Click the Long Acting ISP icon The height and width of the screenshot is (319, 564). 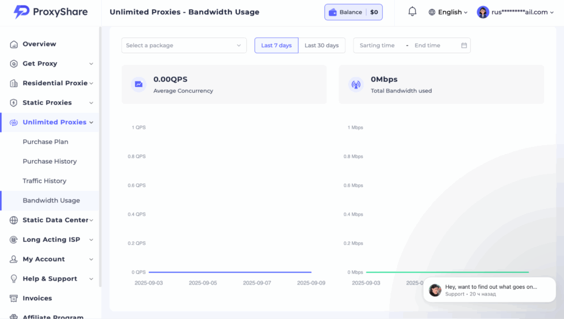[14, 240]
